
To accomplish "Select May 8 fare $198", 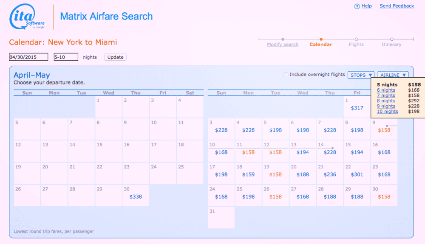I will pos(357,130).
